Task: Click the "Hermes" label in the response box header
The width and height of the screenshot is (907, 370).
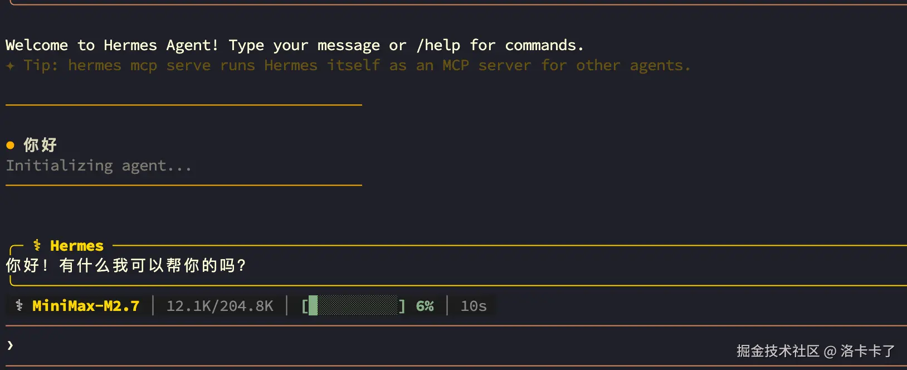Action: pyautogui.click(x=77, y=246)
